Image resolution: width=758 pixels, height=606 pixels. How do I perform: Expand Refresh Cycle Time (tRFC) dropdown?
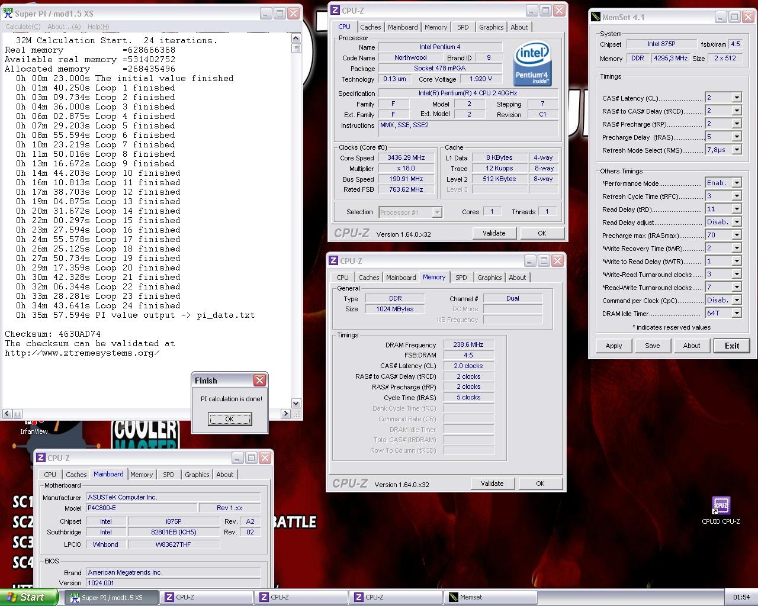737,196
